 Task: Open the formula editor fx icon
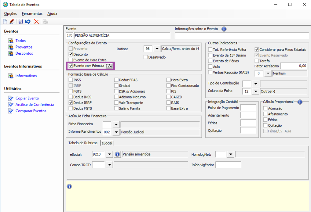tap(109, 66)
